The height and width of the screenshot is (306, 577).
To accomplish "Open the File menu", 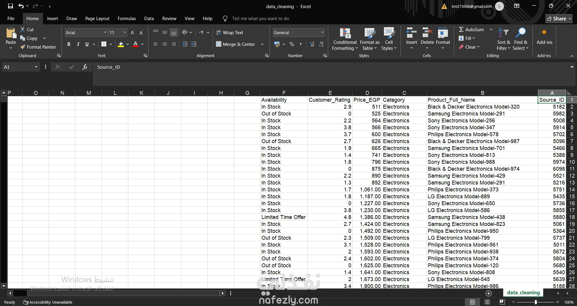I will [11, 19].
